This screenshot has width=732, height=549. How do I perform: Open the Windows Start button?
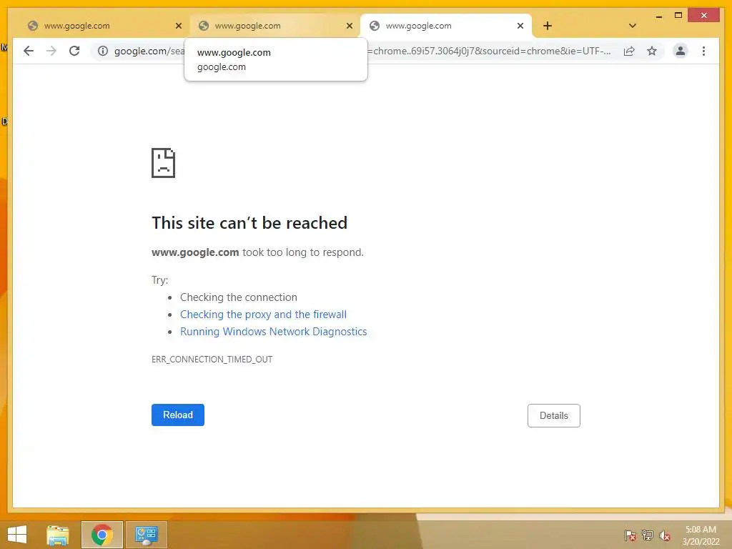(17, 535)
